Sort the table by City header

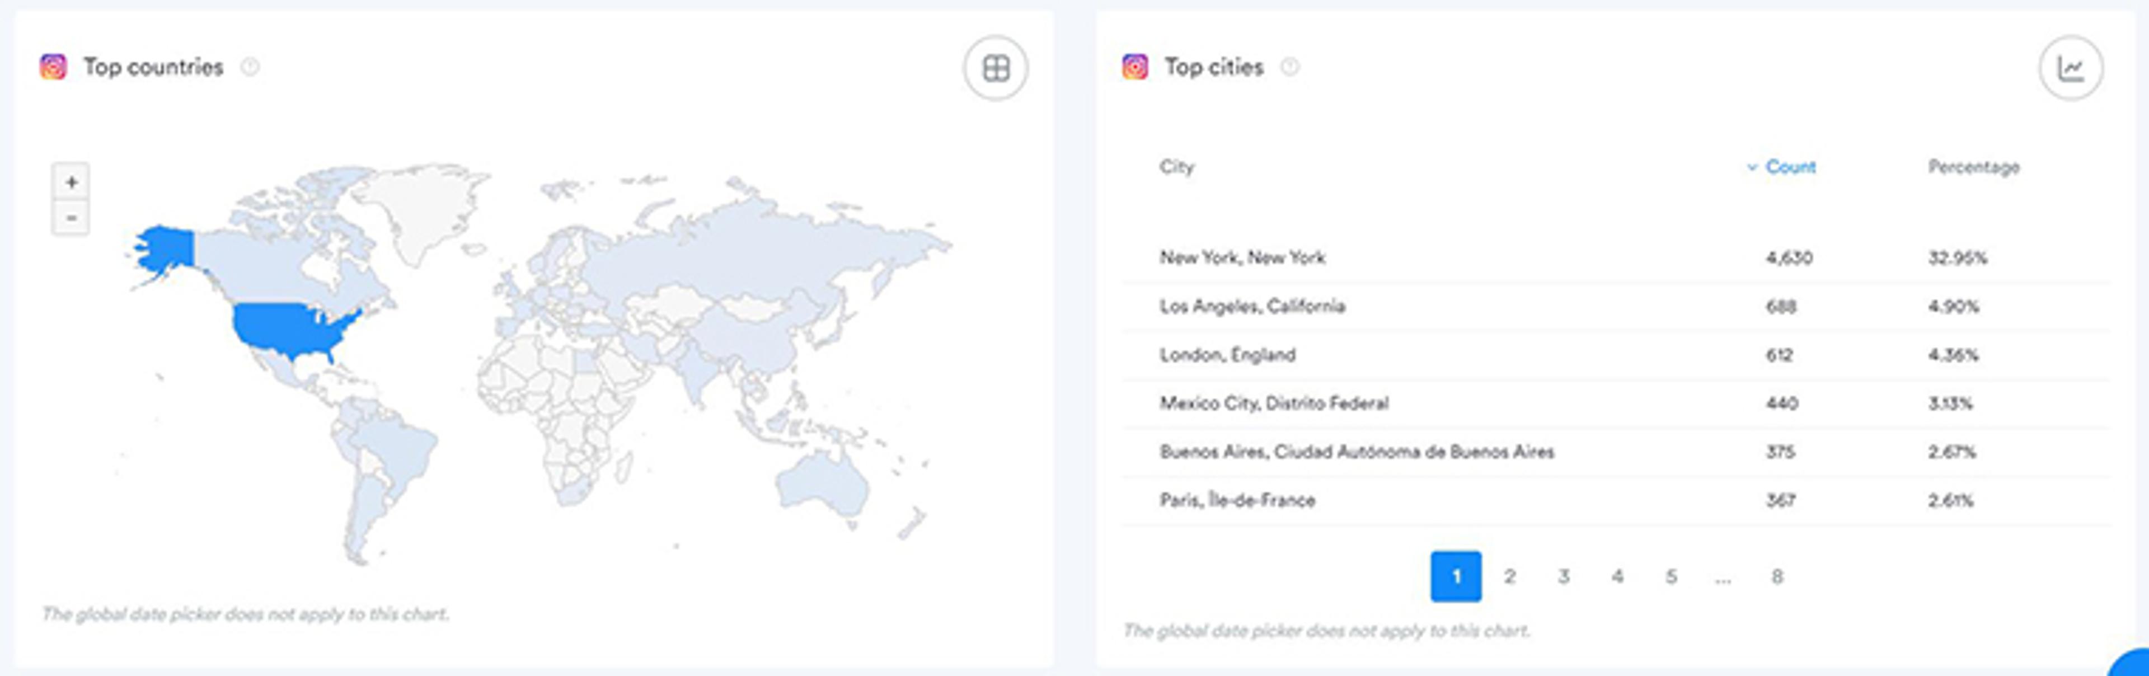click(1176, 167)
